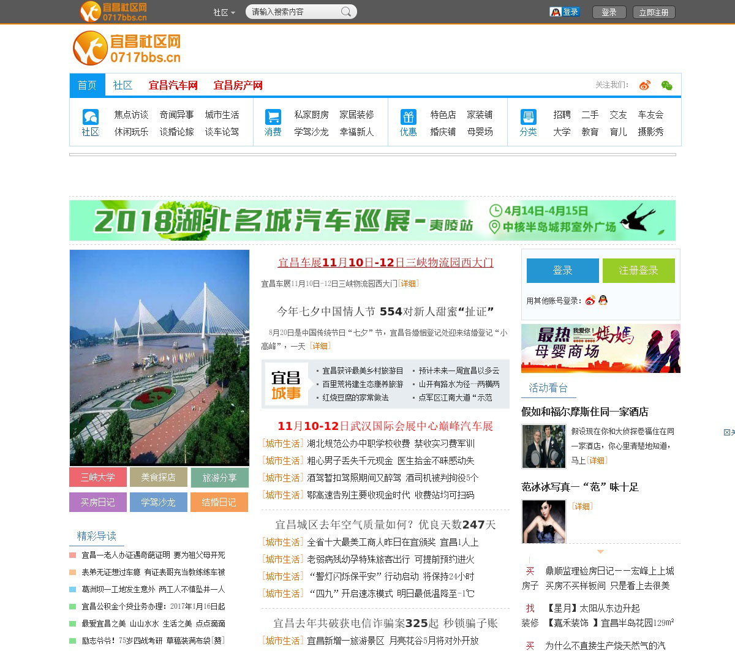Screen dimensions: 735x651
Task: Click the 最热母婴商场 ad banner
Action: tap(601, 348)
